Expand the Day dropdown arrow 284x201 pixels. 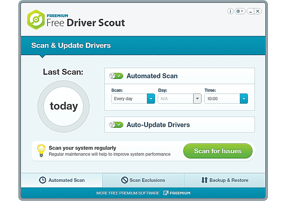point(197,99)
